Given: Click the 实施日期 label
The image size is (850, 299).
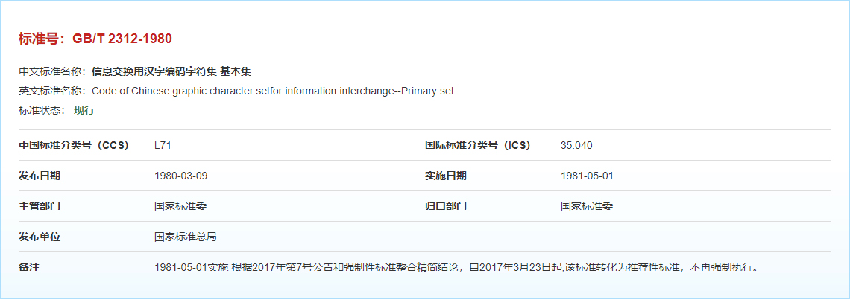Looking at the screenshot, I should pyautogui.click(x=446, y=176).
